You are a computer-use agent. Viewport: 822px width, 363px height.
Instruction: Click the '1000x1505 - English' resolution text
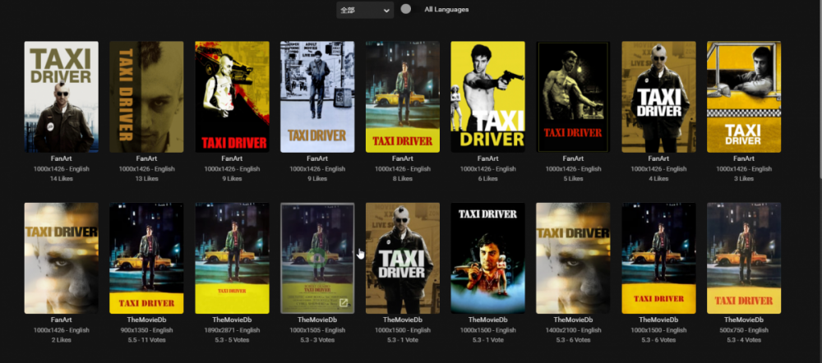pyautogui.click(x=317, y=330)
